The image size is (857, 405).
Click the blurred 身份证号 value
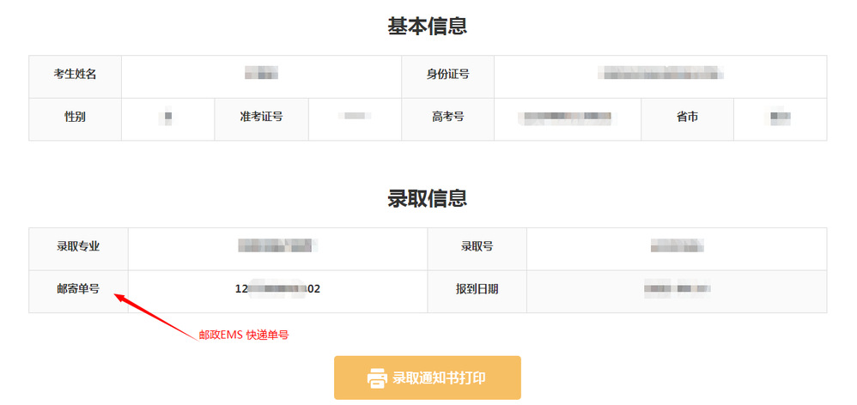pyautogui.click(x=659, y=74)
